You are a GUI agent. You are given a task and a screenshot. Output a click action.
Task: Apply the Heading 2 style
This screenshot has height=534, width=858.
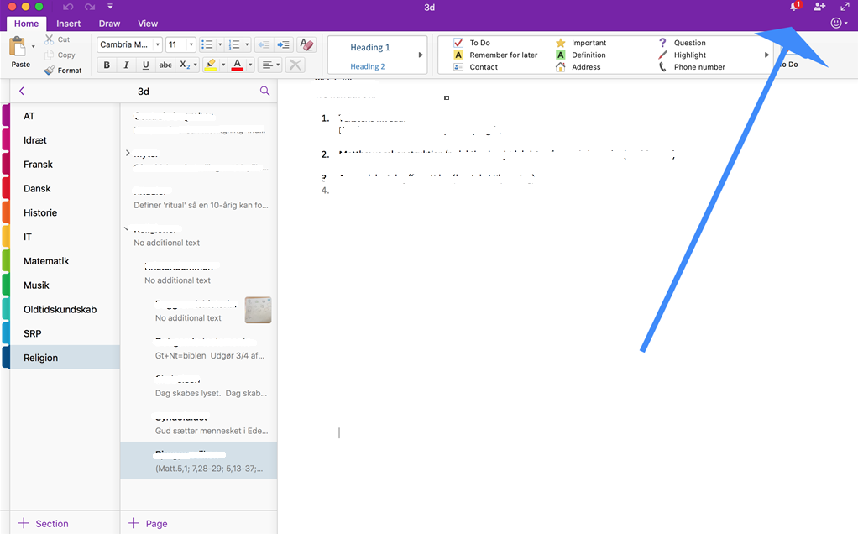tap(367, 66)
